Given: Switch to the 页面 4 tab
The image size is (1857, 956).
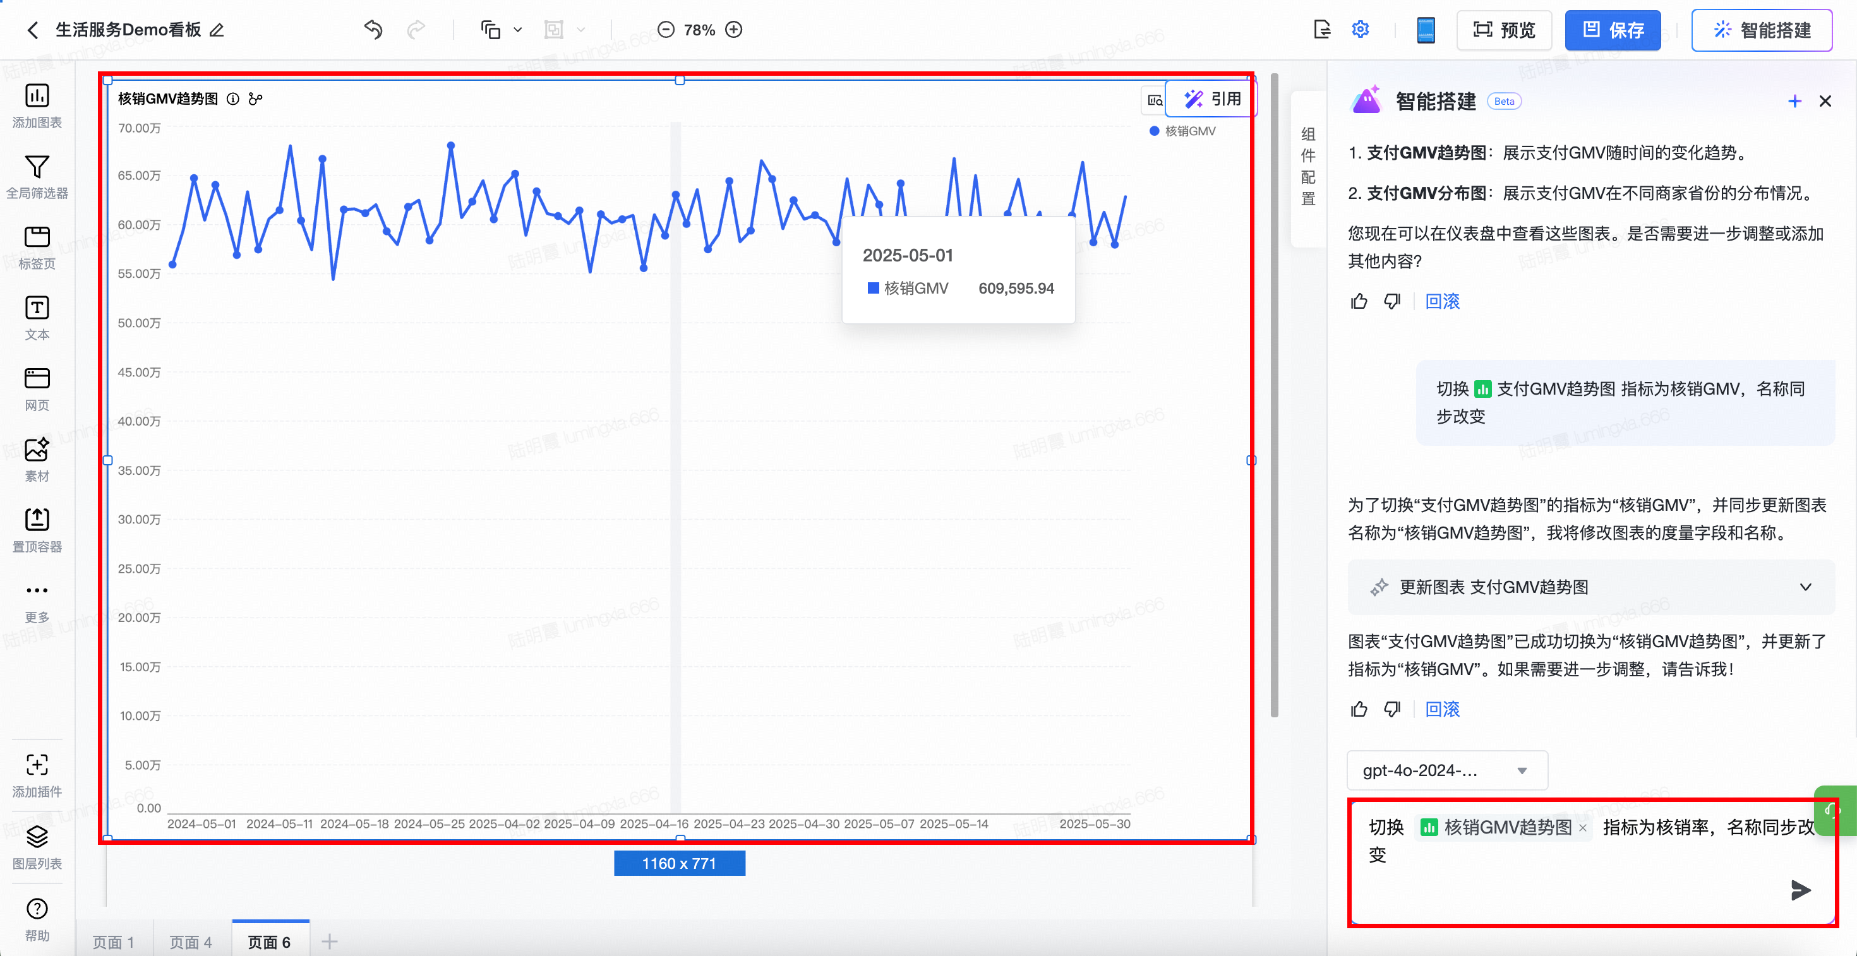Looking at the screenshot, I should click(x=190, y=941).
